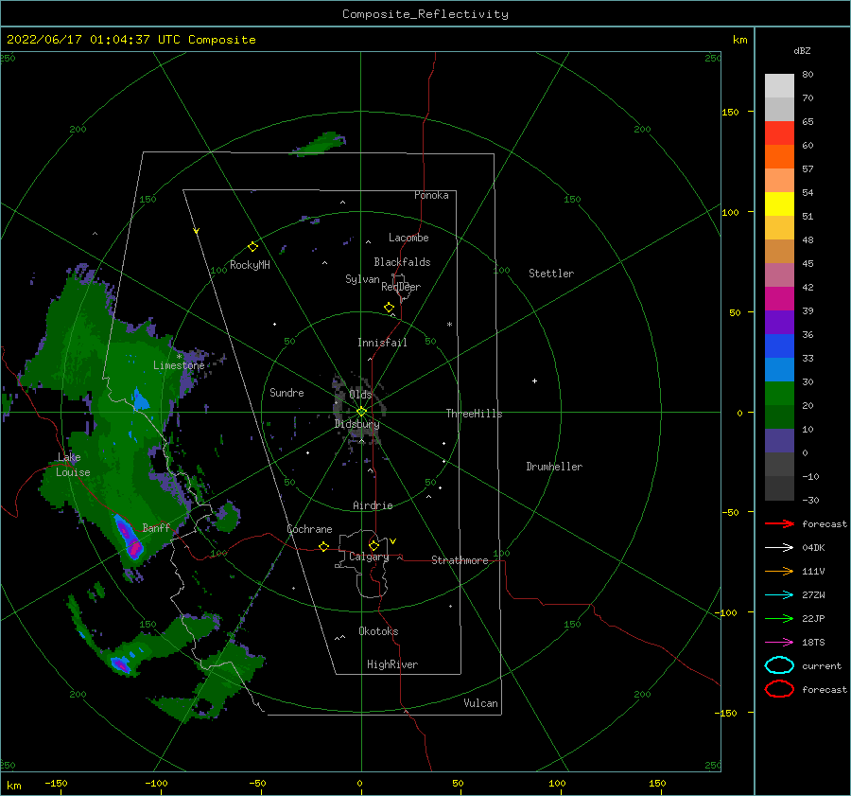Click the 10 dBZ dark green swatch
The height and width of the screenshot is (796, 851).
[779, 416]
